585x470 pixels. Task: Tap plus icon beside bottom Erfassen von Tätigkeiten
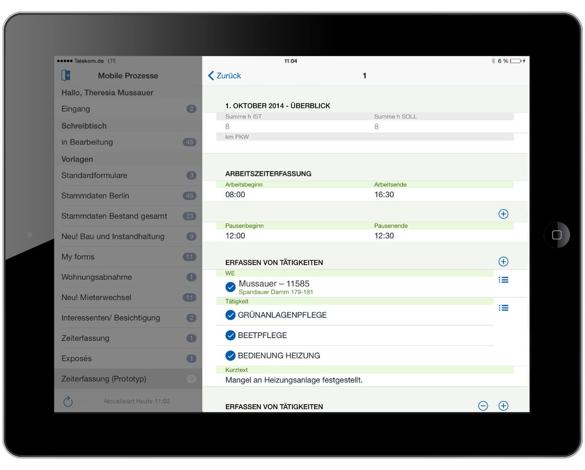503,406
